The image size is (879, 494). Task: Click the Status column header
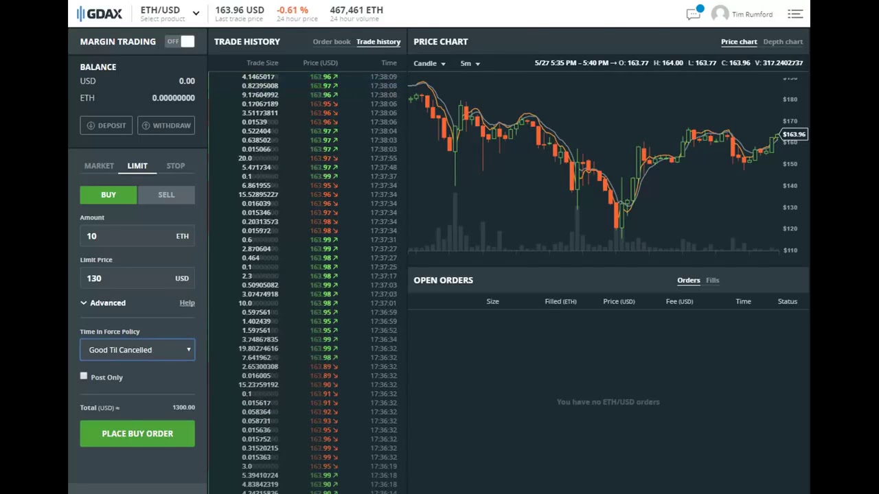click(787, 301)
